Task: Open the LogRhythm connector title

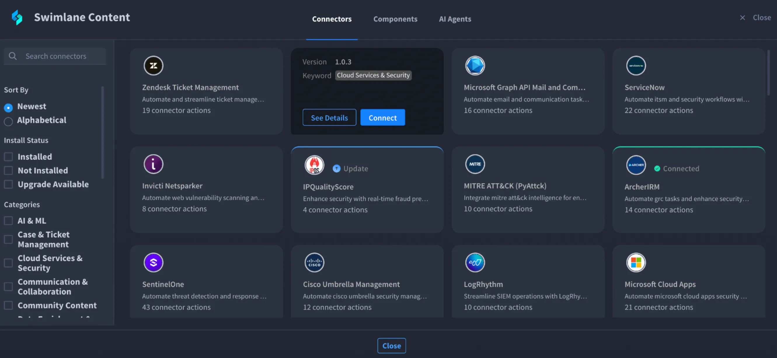Action: [483, 284]
